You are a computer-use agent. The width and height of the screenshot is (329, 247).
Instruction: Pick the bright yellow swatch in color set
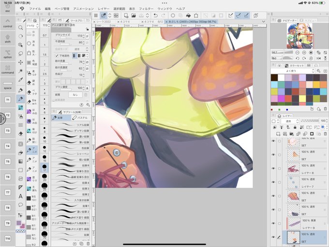point(302,98)
